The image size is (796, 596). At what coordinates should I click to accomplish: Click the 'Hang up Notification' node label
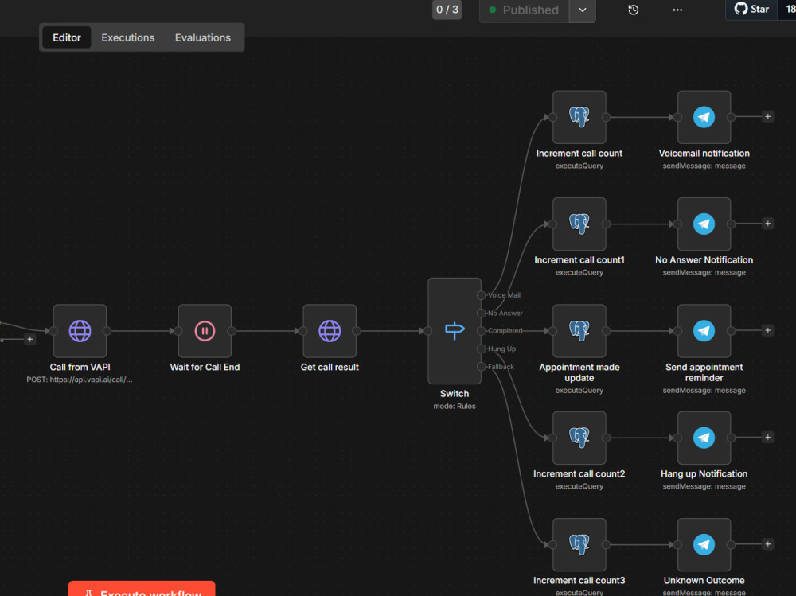(x=704, y=473)
